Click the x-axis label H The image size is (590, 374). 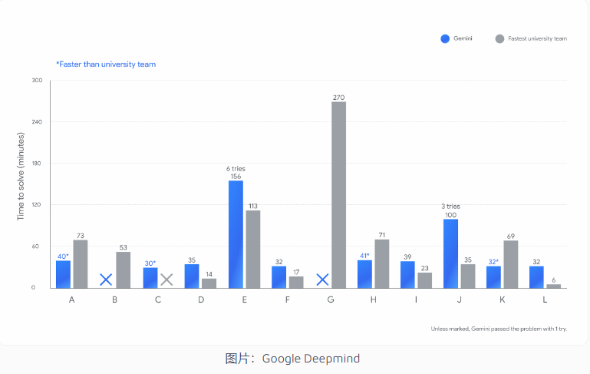click(373, 300)
